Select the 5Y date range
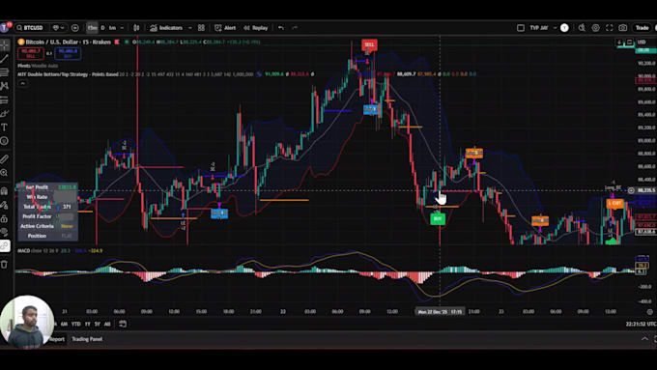Screen dimensions: 657x370 point(98,324)
